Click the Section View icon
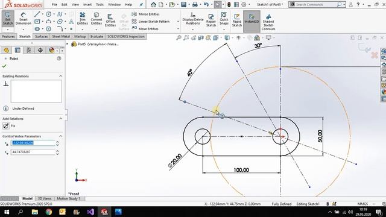Viewport: 386px width, 217px height. 201,37
